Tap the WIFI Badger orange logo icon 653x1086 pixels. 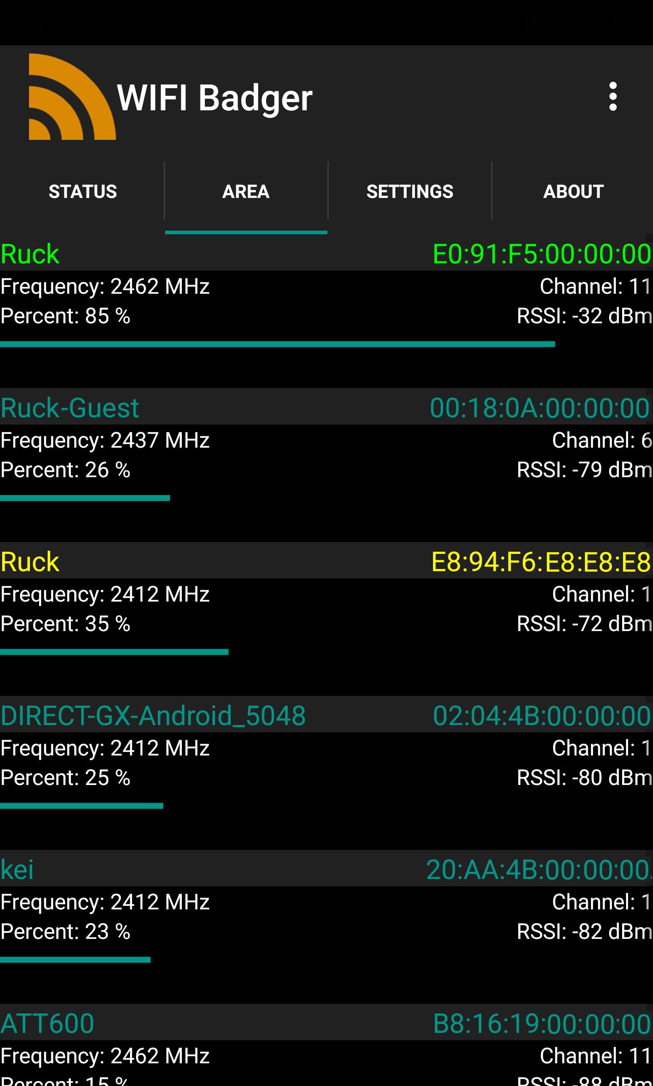72,97
